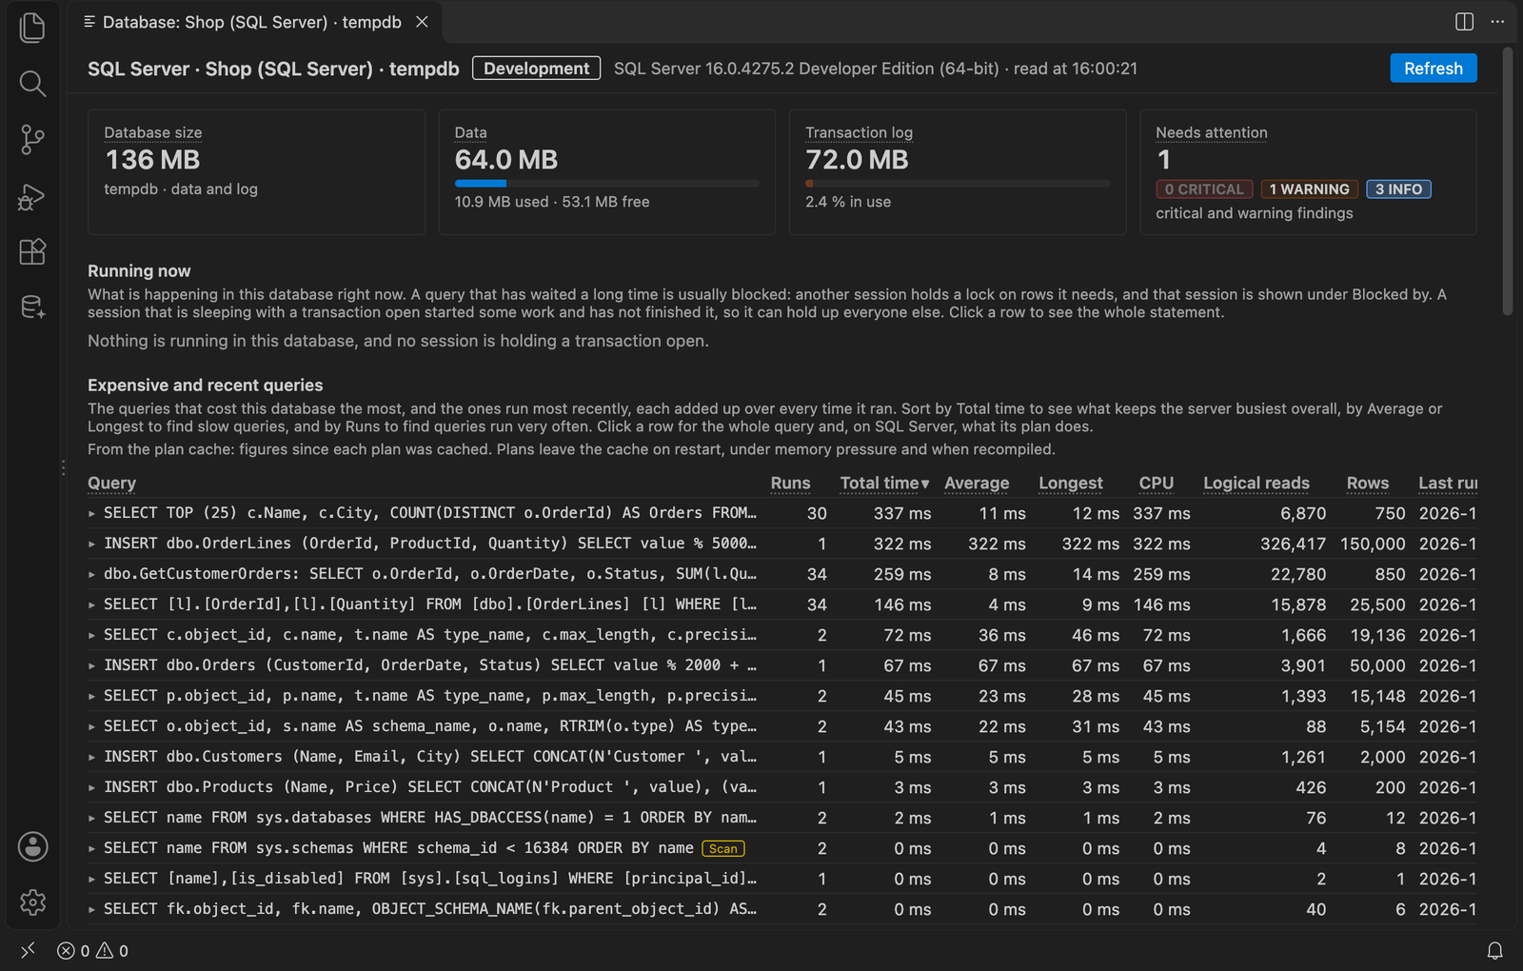Click the 3 INFO findings badge
The image size is (1523, 971).
pos(1398,189)
